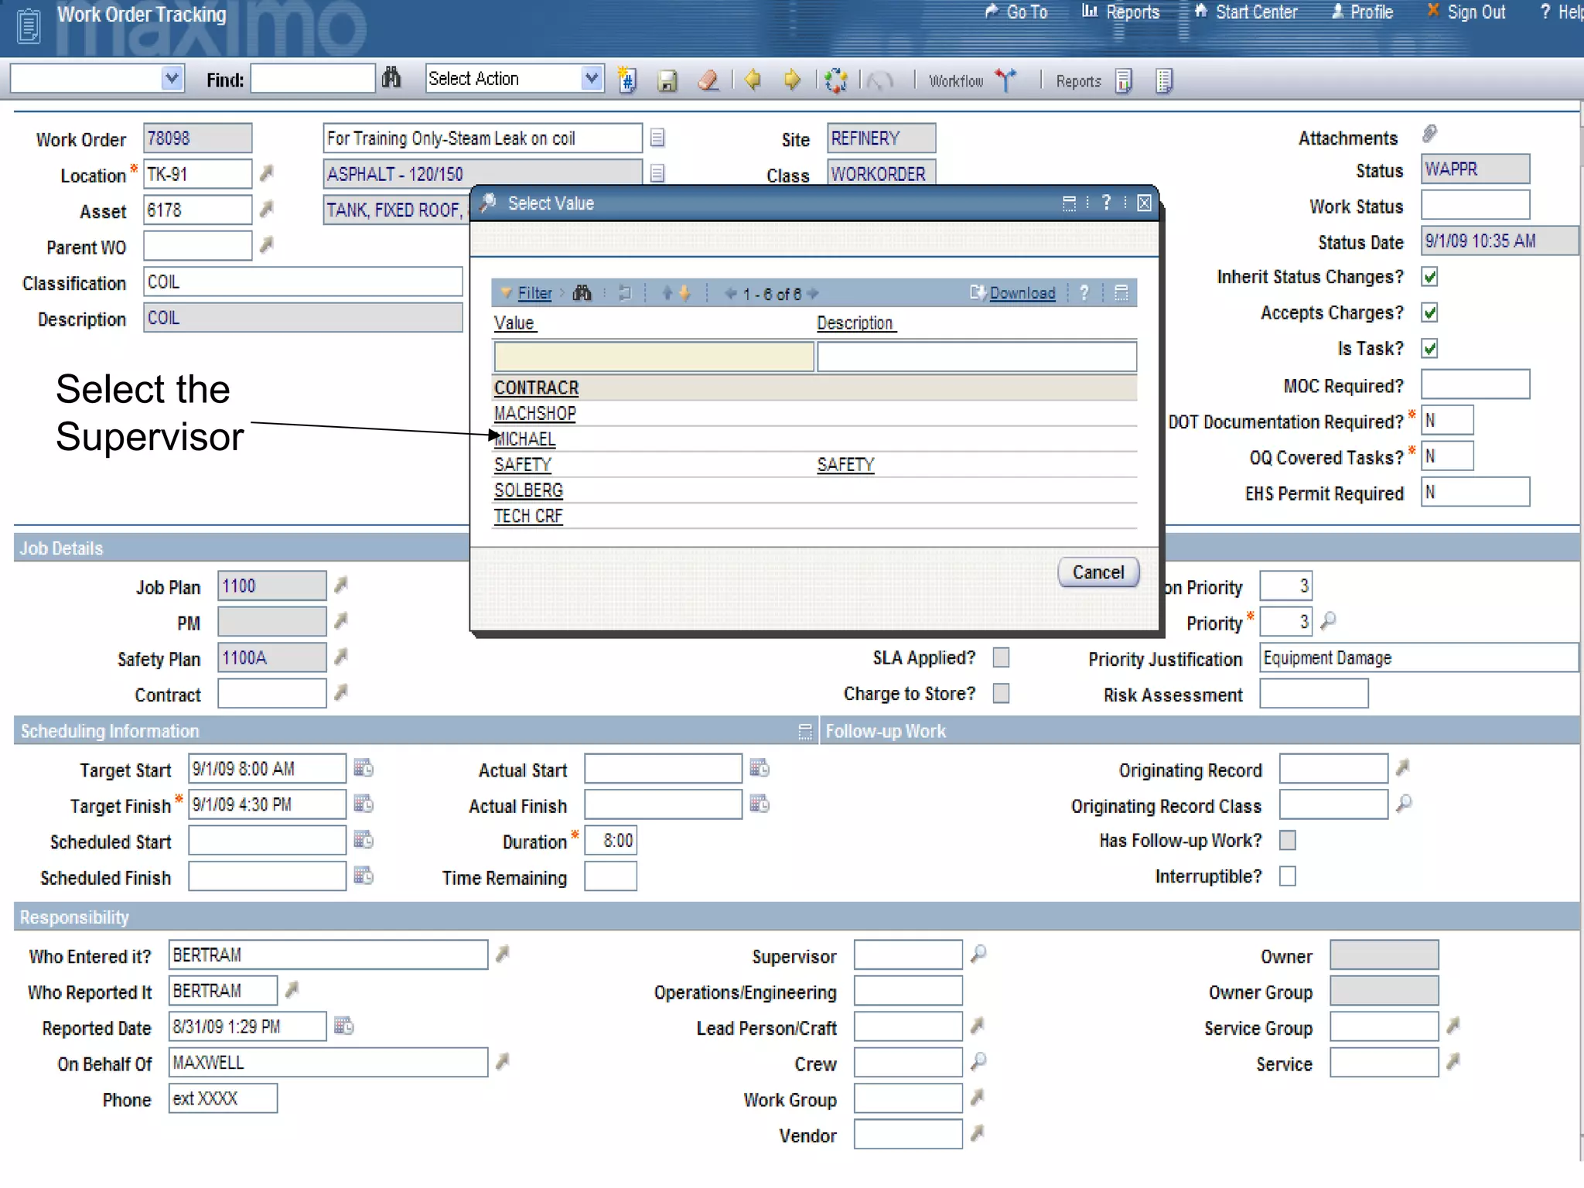Go to previous record with left arrow
Viewport: 1584px width, 1188px height.
pyautogui.click(x=752, y=80)
